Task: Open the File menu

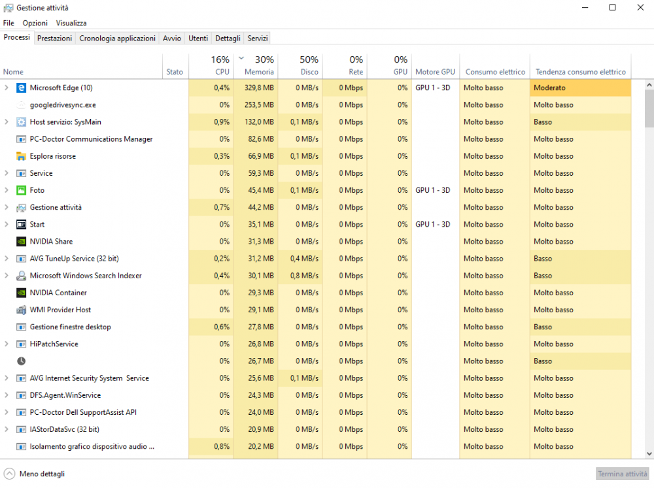Action: (x=9, y=24)
